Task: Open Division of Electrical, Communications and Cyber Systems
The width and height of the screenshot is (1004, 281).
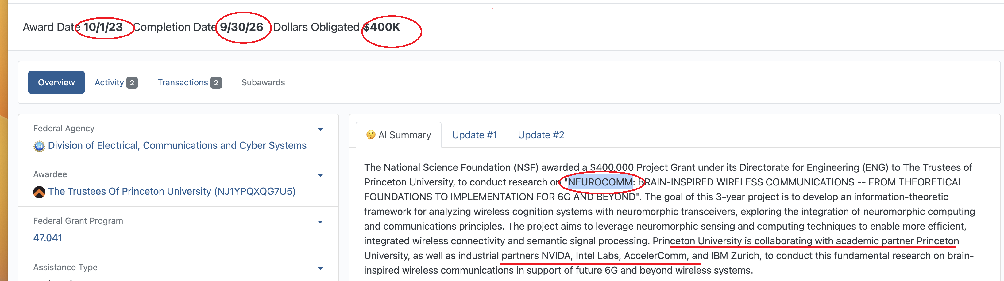Action: point(177,145)
